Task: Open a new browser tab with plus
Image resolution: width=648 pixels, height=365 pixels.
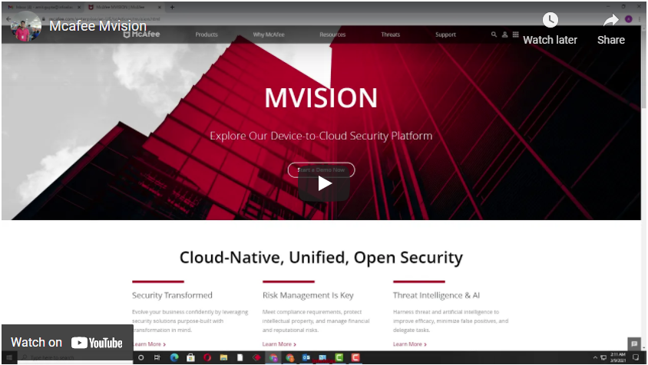Action: click(172, 7)
